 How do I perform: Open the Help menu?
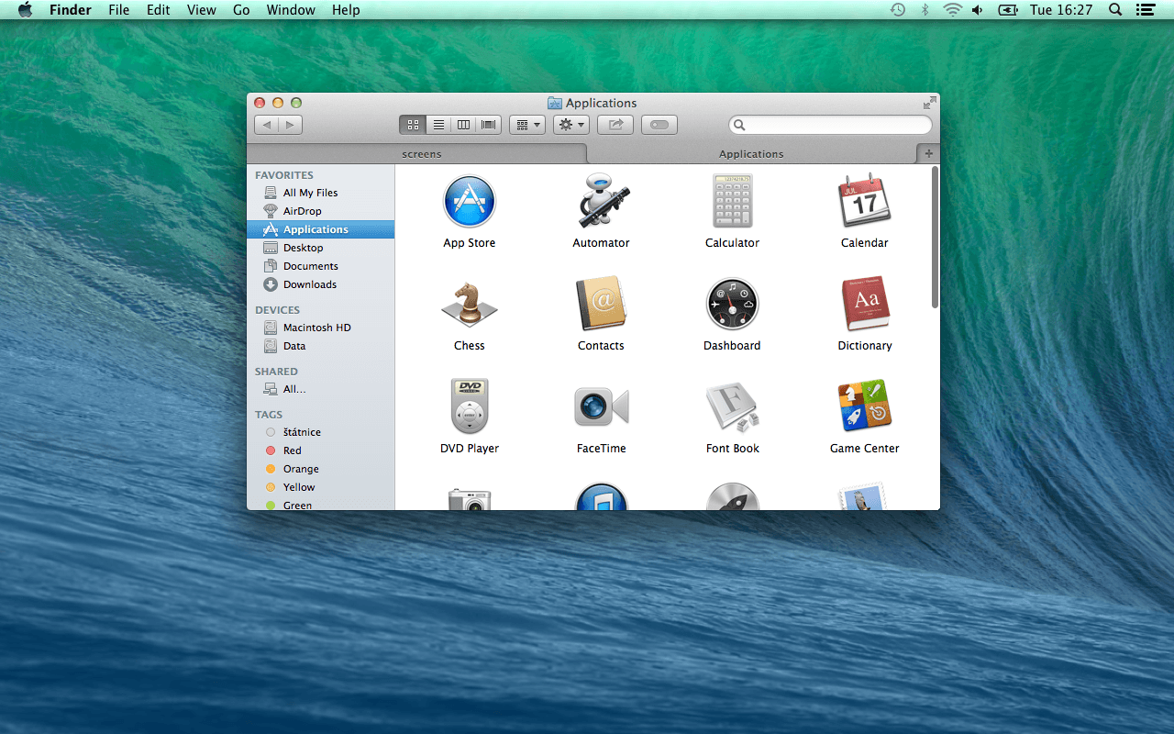[346, 10]
